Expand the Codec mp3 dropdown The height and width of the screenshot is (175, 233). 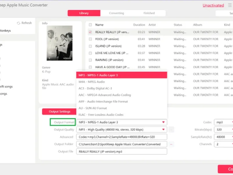pos(223,122)
